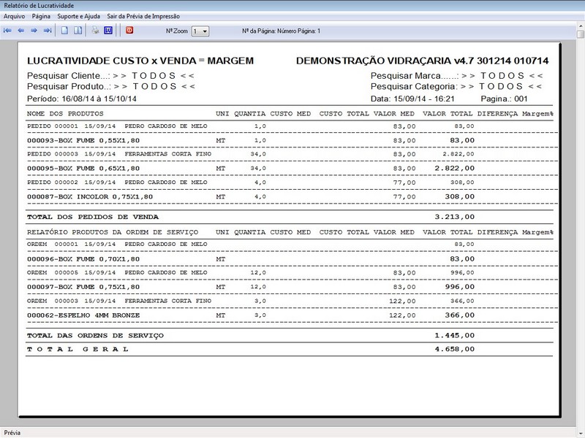Jump to last page arrow
The image size is (585, 438).
point(47,31)
